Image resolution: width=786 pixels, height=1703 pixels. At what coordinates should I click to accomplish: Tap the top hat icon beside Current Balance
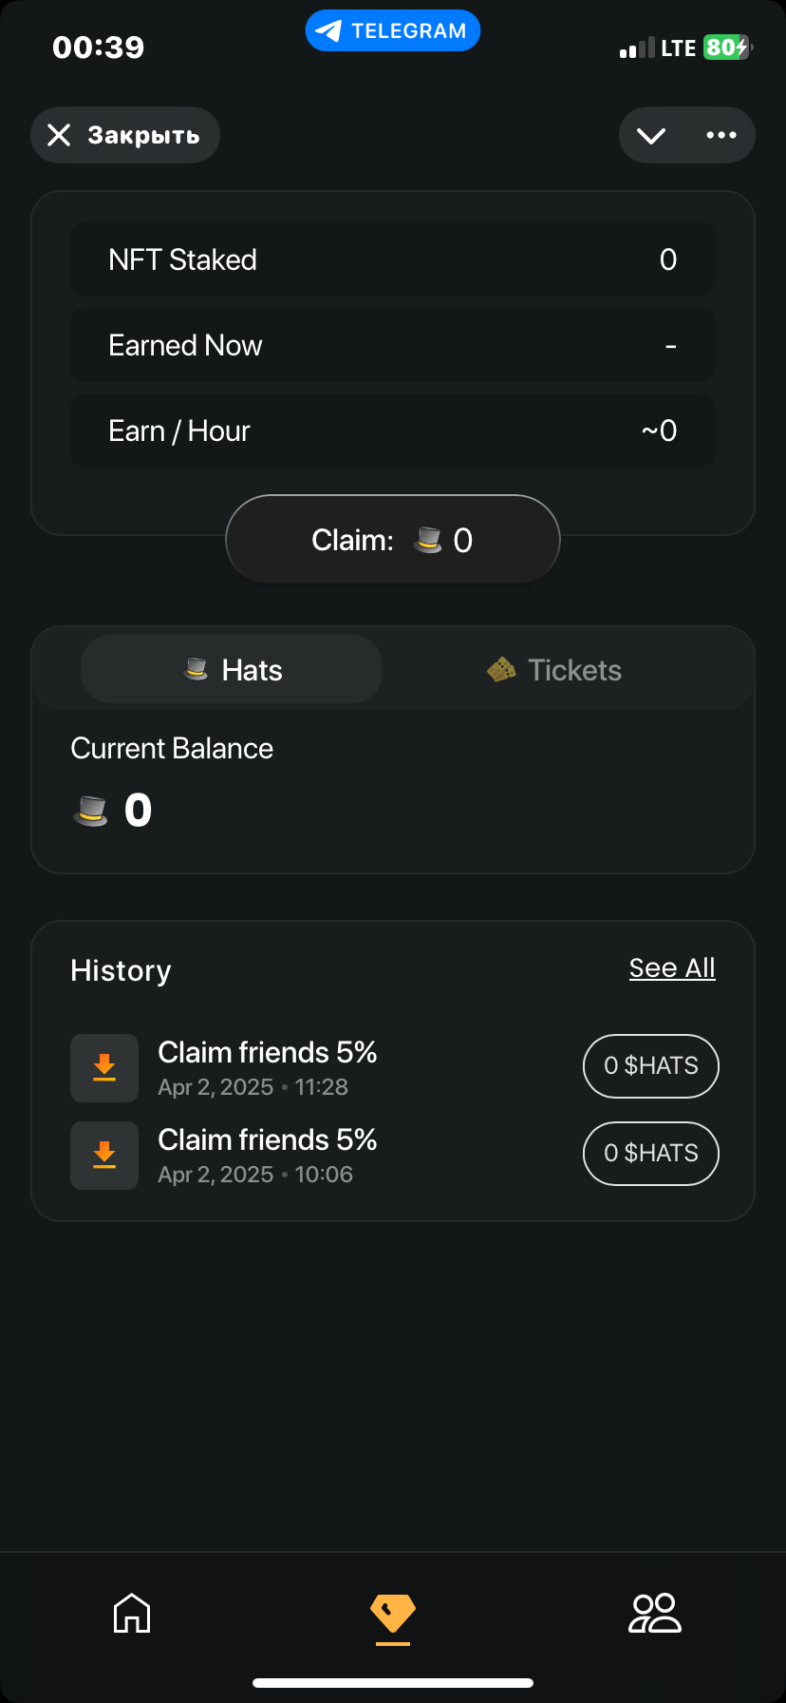click(91, 811)
